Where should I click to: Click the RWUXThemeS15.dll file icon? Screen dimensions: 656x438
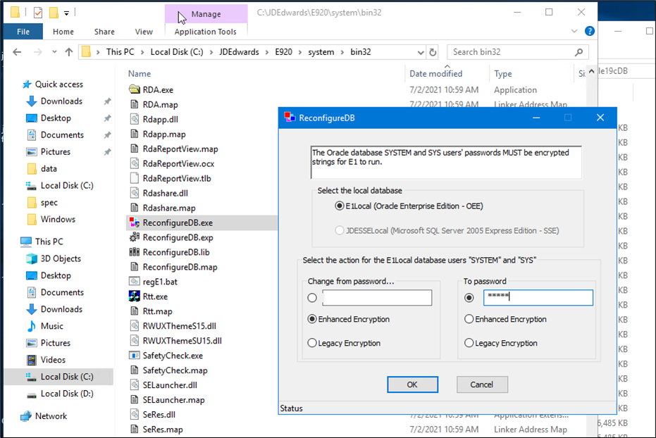pos(135,325)
